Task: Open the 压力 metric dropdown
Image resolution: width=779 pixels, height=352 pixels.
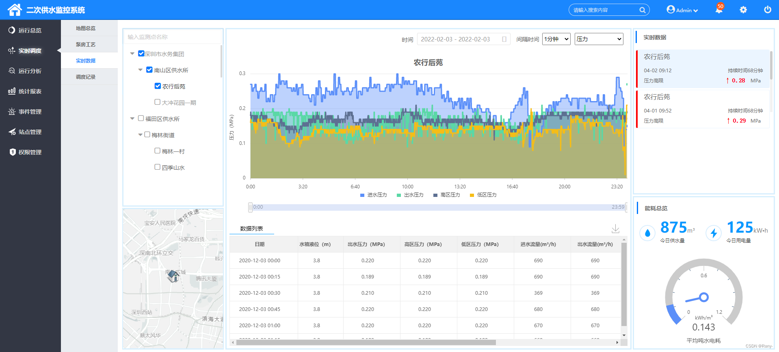Action: click(x=599, y=39)
